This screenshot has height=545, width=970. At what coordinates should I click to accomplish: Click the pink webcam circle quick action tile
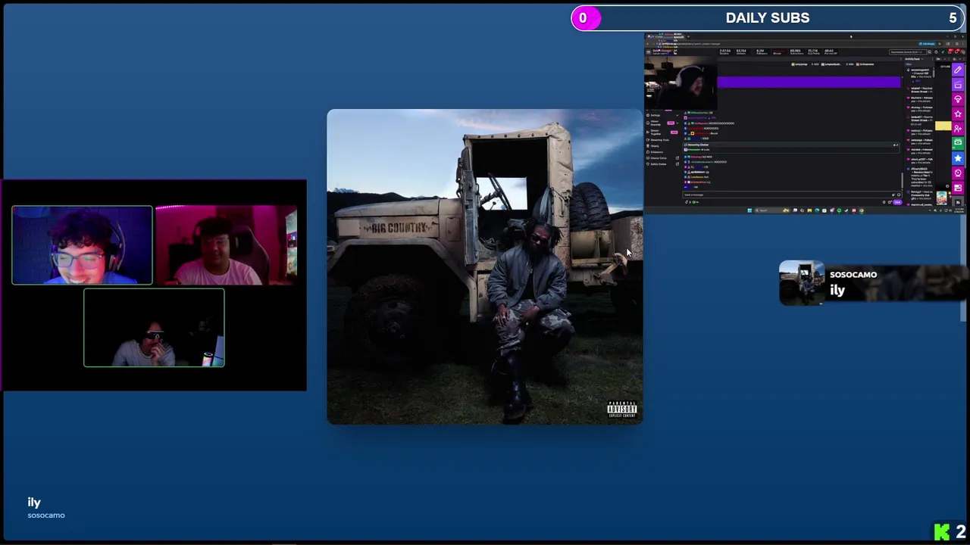[958, 173]
